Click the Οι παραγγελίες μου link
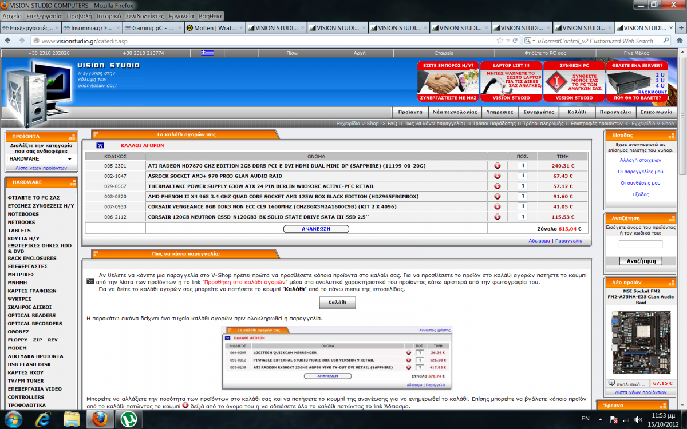The image size is (687, 429). 641,172
